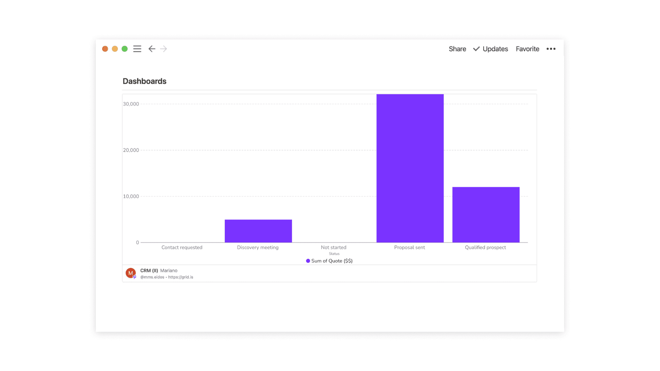Screen dimensions: 660x371
Task: Click the Dashboards heading
Action: pyautogui.click(x=144, y=81)
